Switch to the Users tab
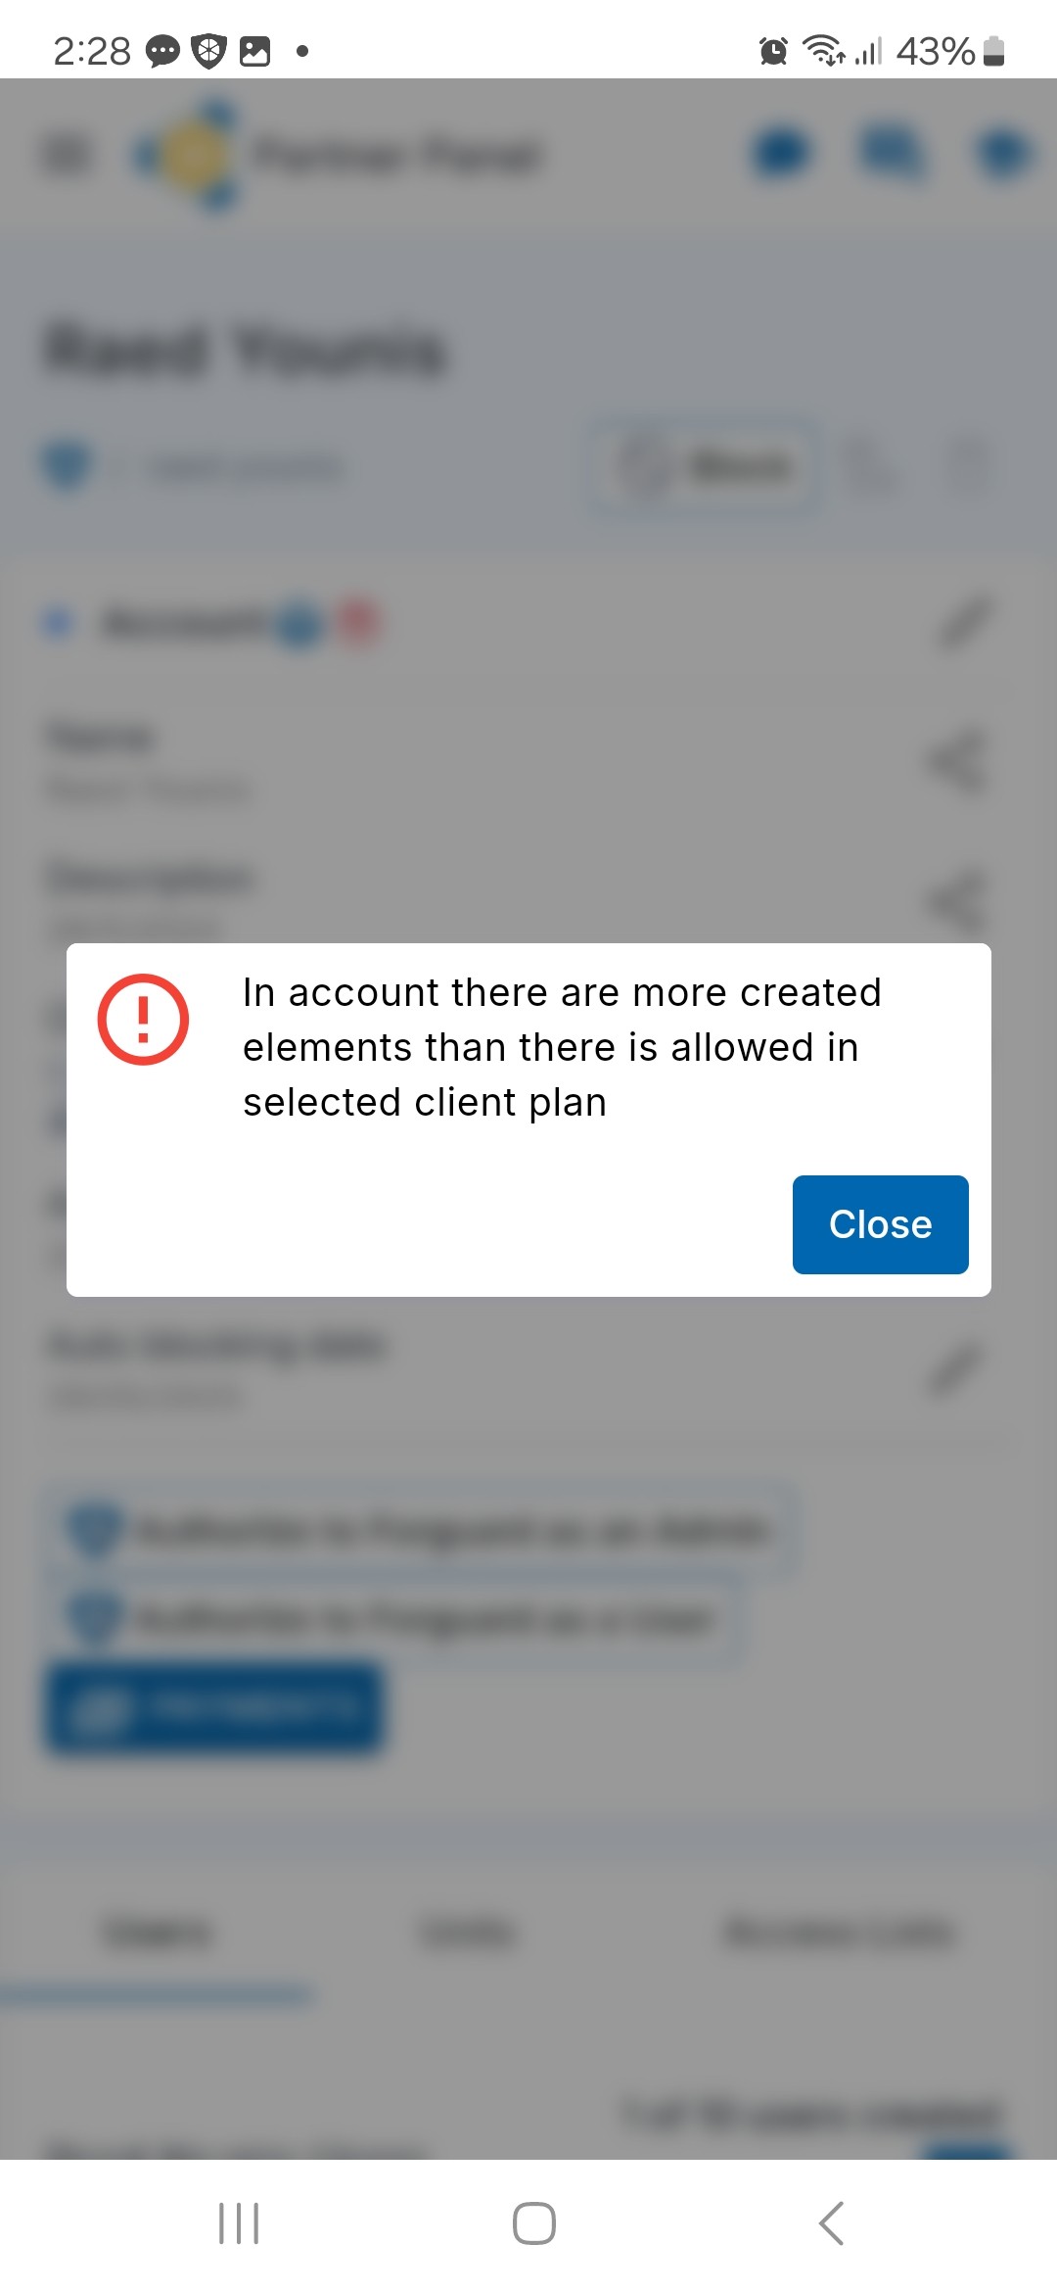Viewport: 1057px width, 2292px height. 157,1933
